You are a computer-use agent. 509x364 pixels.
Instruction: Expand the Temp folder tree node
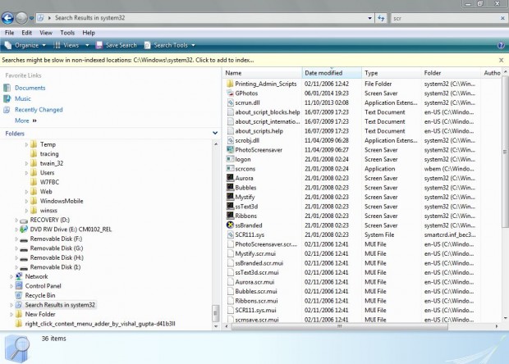tap(26, 144)
